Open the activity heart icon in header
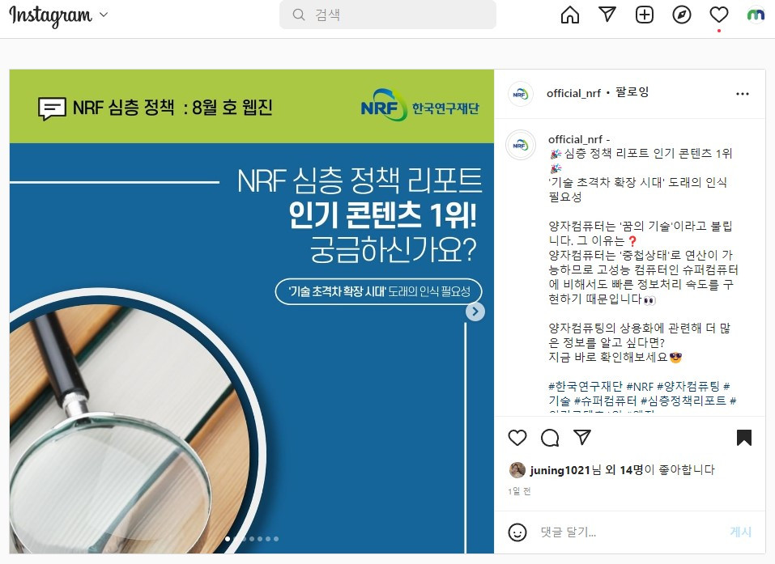 [718, 15]
